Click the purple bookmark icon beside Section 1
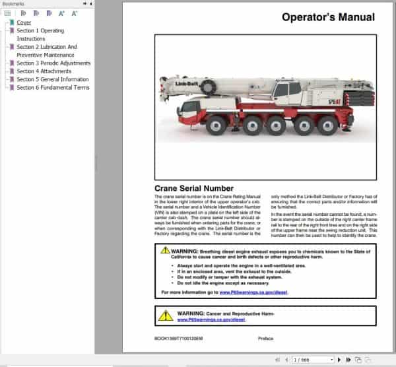Image resolution: width=396 pixels, height=367 pixels. (12, 30)
